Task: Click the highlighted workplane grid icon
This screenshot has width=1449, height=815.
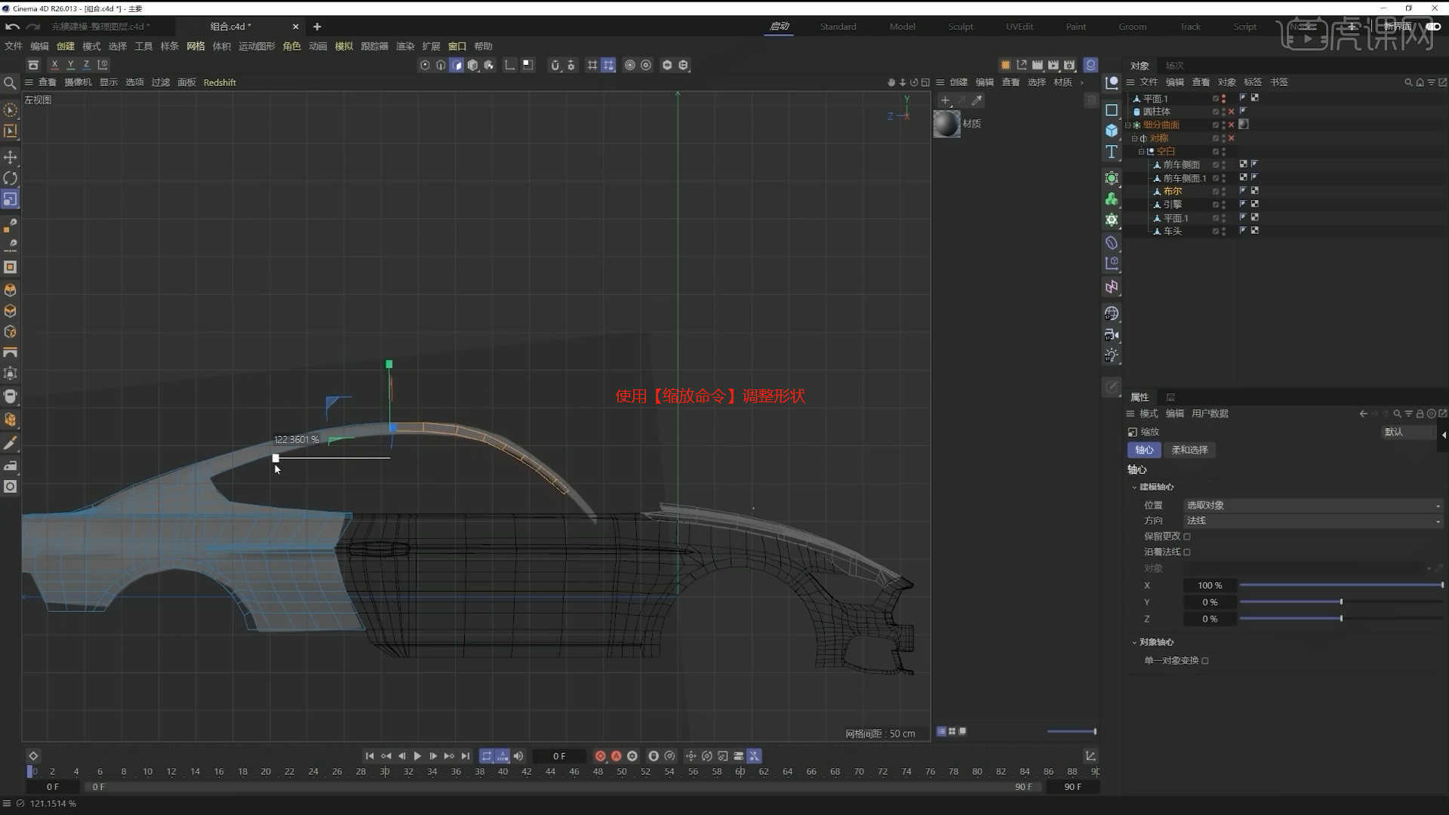Action: (608, 65)
